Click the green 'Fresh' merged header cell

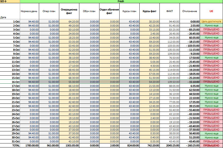pos(121,1)
